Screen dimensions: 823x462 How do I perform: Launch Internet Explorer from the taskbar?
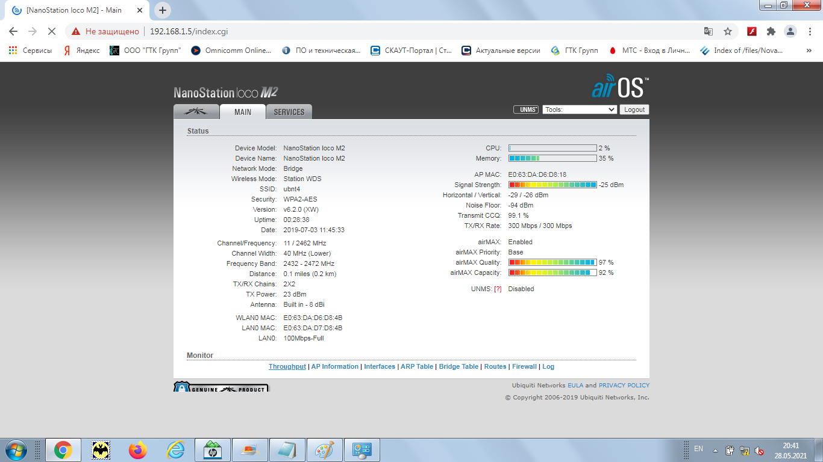175,450
